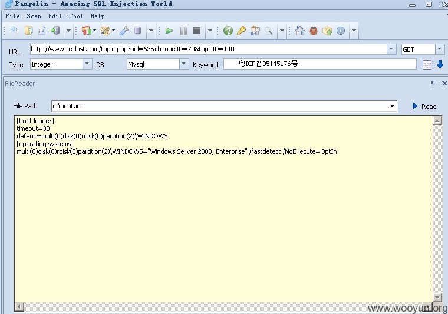This screenshot has height=314, width=448.
Task: Click scroll left arrow of horizontal scrollbar
Action: pyautogui.click(x=19, y=307)
